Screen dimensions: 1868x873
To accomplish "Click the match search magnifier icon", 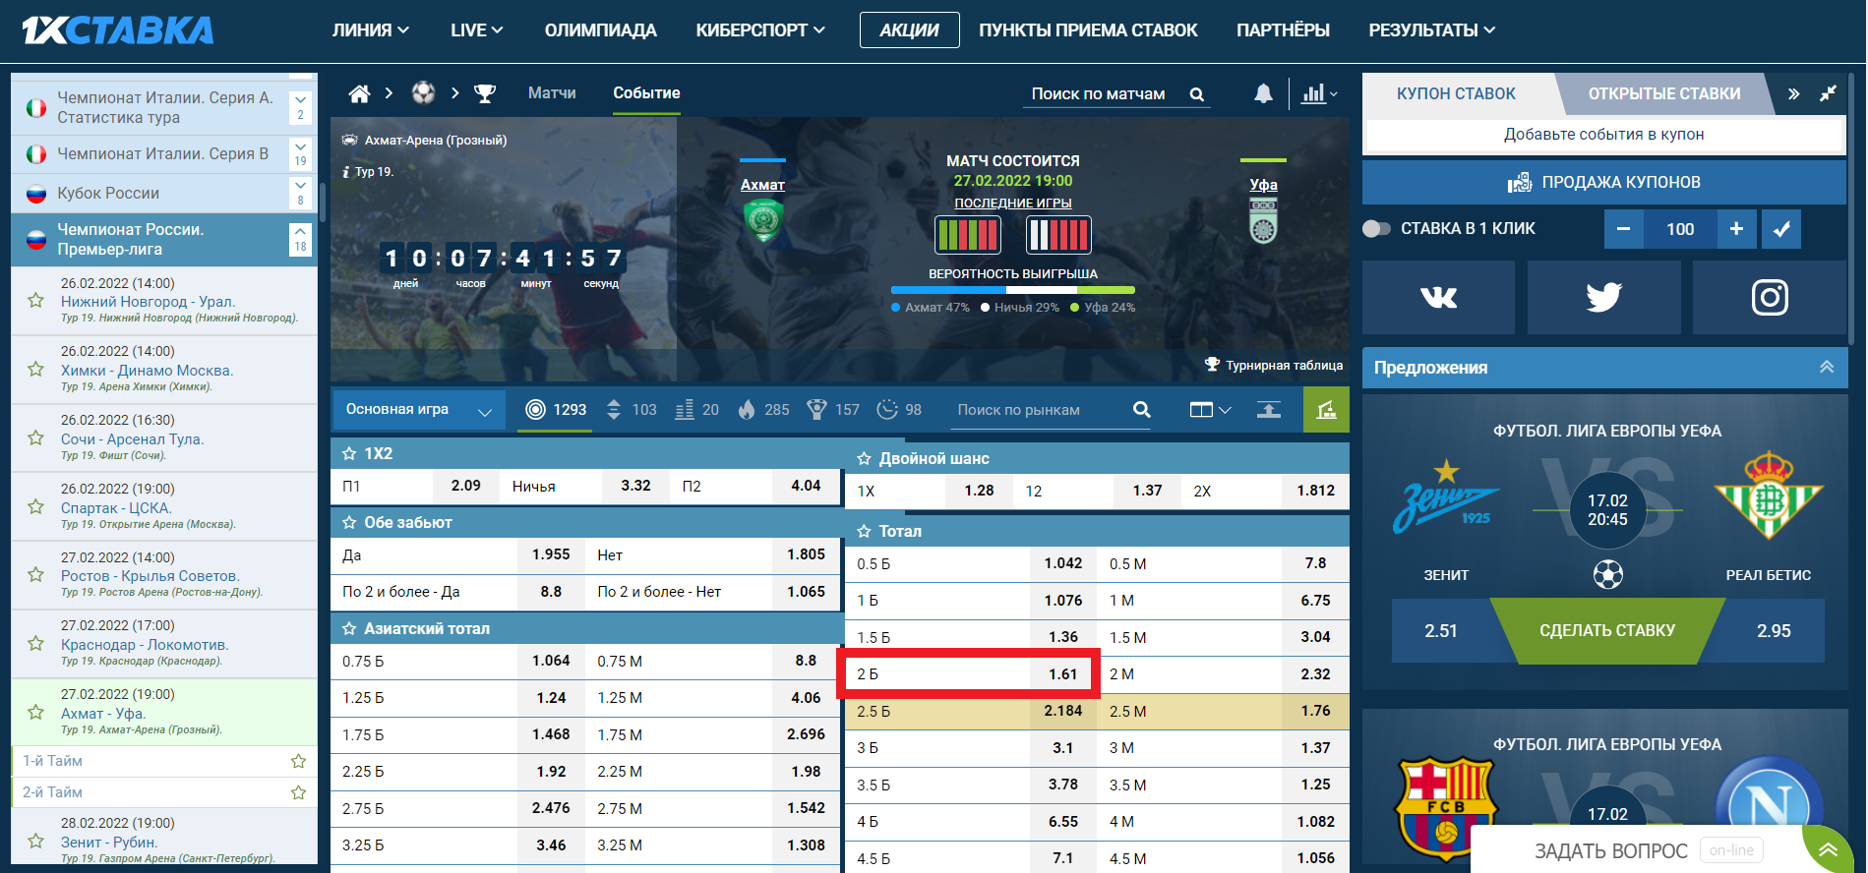I will pyautogui.click(x=1197, y=94).
